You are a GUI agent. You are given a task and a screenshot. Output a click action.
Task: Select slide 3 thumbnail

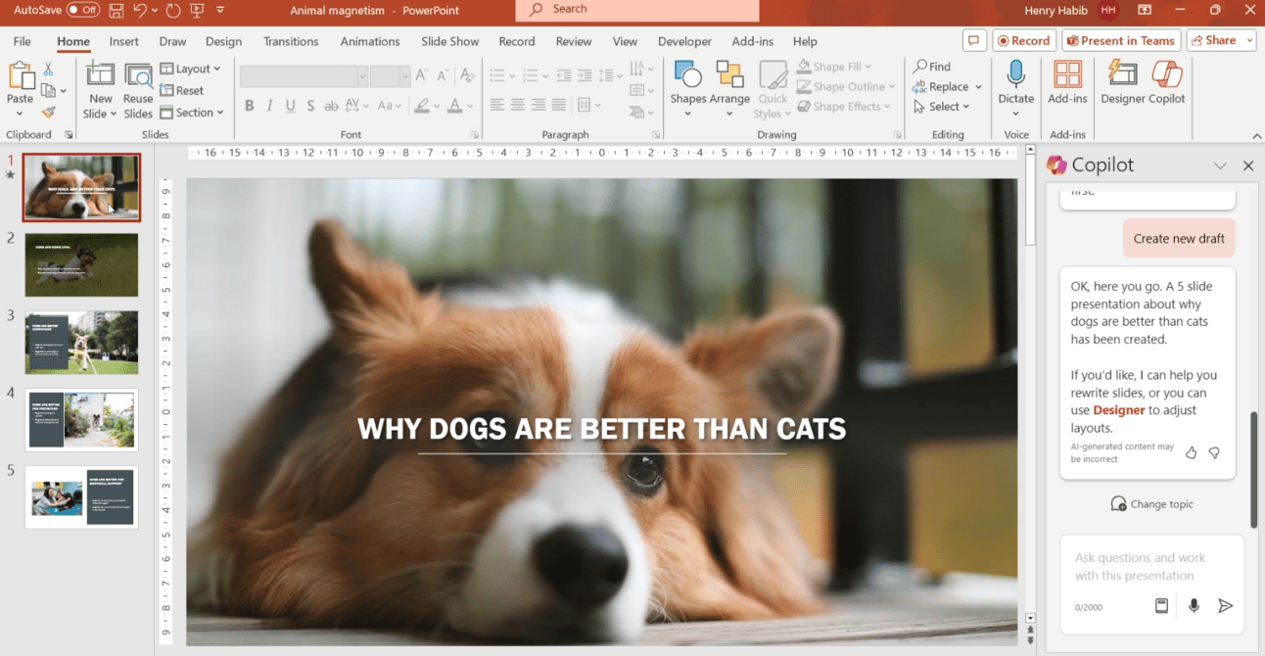[x=81, y=343]
